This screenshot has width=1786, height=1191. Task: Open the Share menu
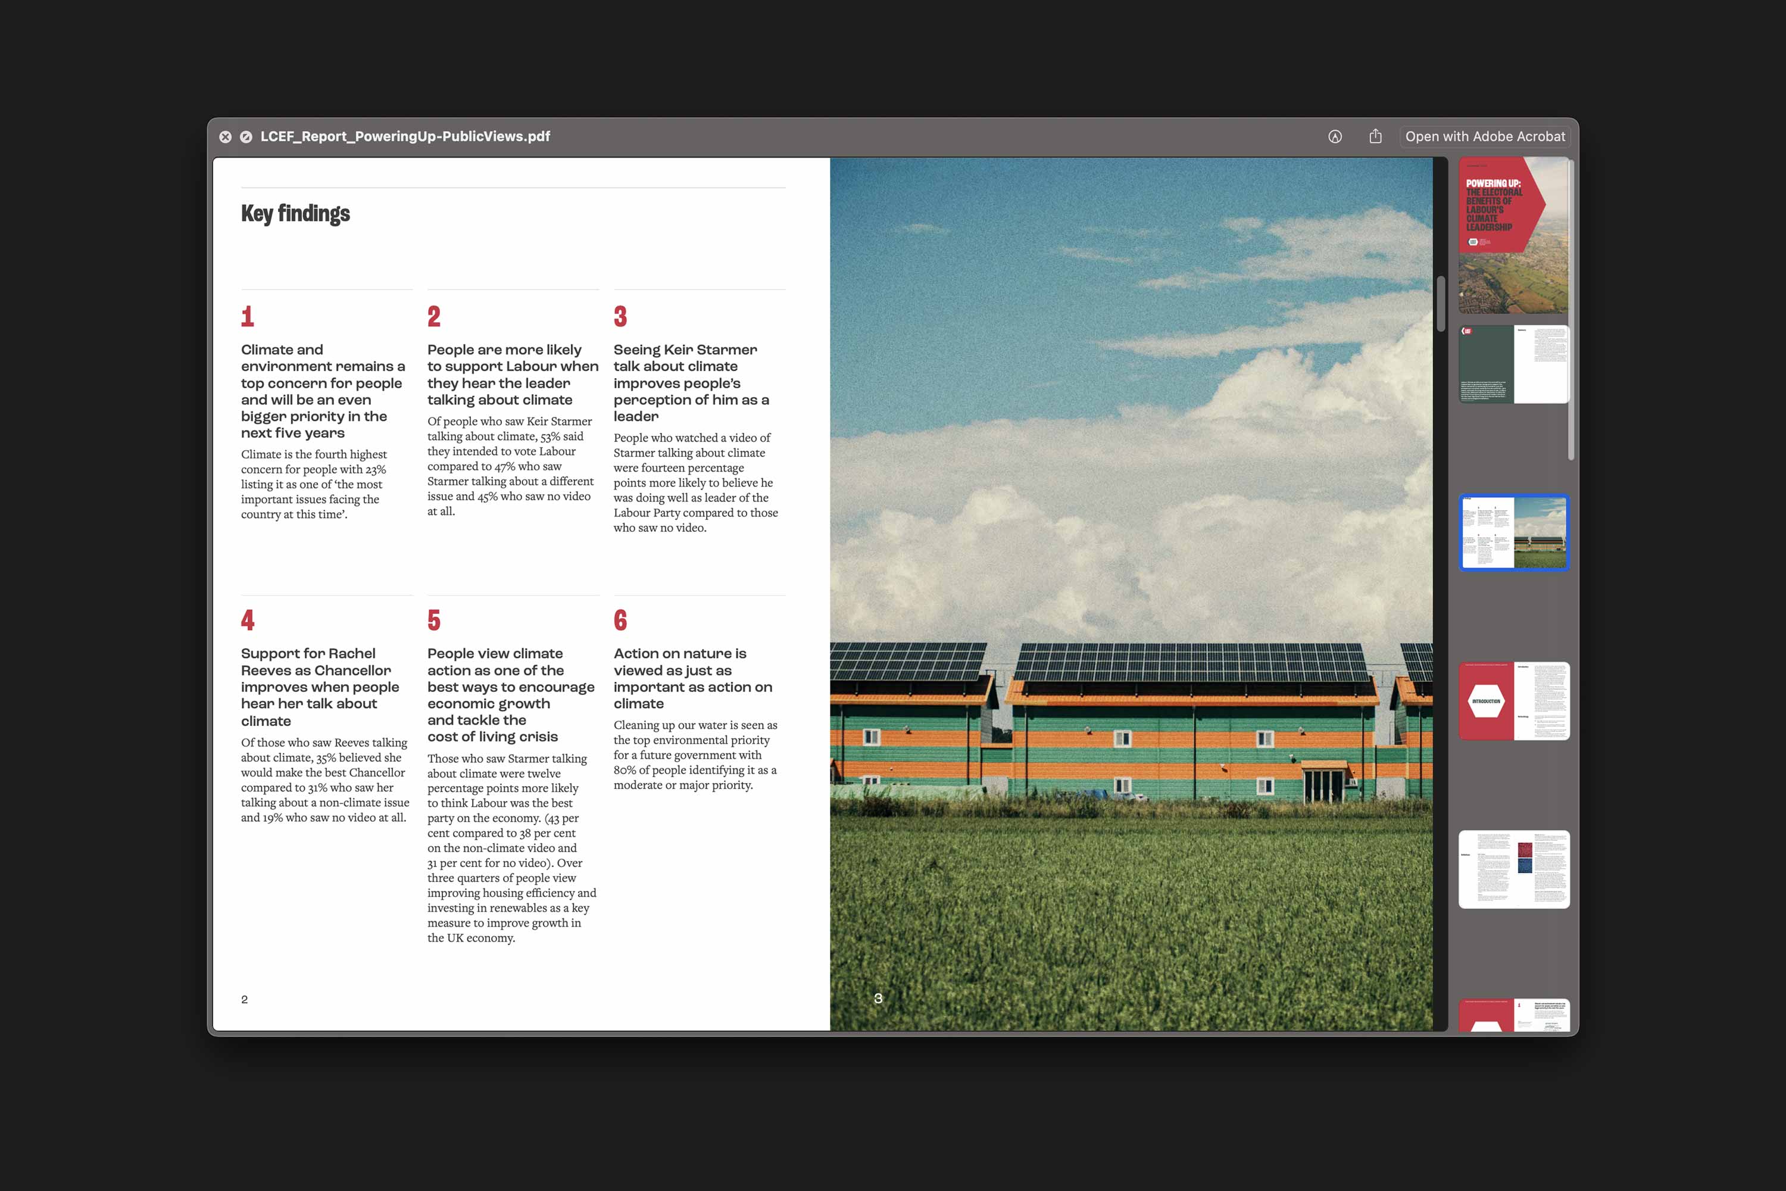[1375, 137]
